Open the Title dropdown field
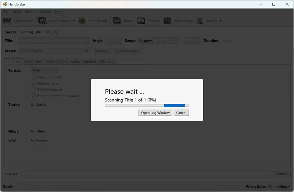 click(x=54, y=40)
